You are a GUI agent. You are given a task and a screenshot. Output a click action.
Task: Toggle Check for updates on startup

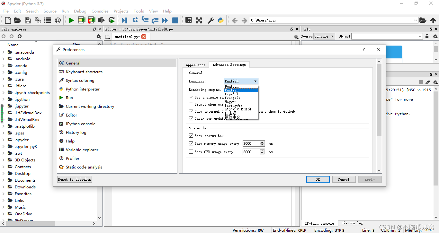click(x=191, y=118)
